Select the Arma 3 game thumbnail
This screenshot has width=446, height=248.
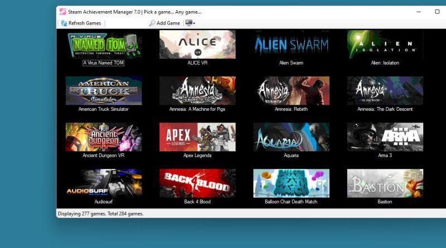(385, 137)
